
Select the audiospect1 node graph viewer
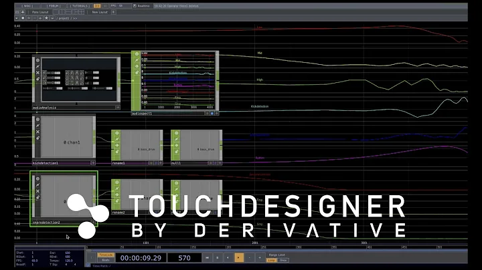tap(177, 81)
